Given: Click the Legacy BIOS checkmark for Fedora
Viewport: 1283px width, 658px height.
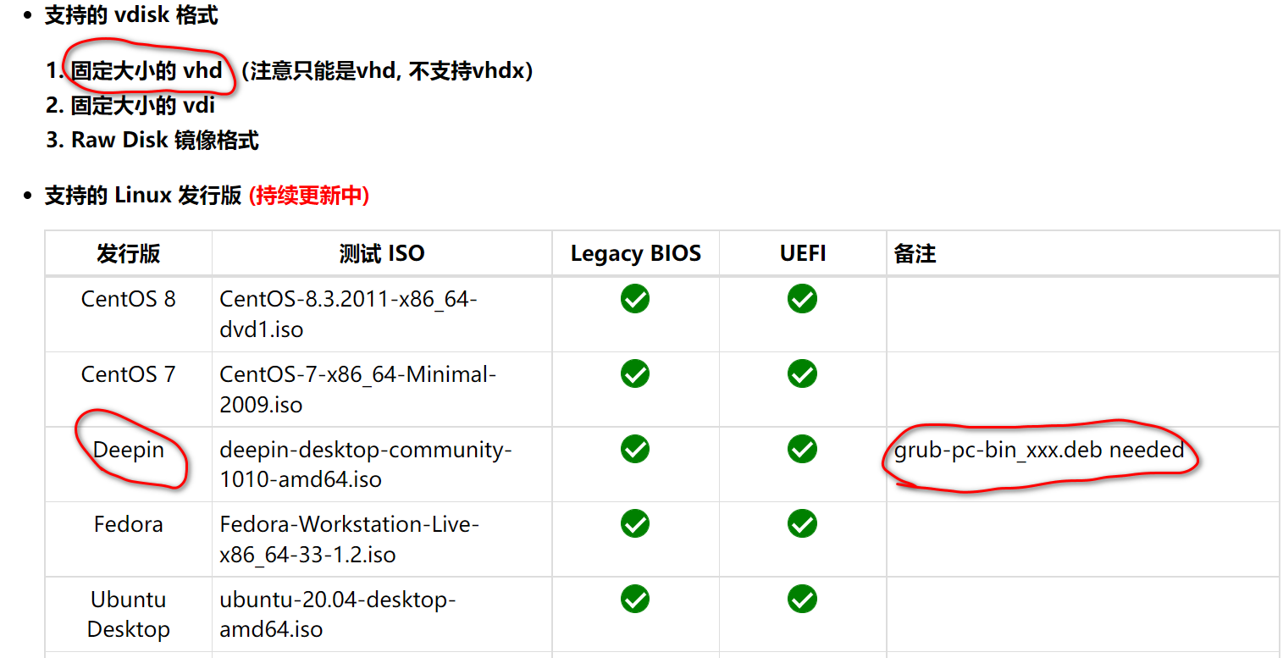Looking at the screenshot, I should [635, 524].
